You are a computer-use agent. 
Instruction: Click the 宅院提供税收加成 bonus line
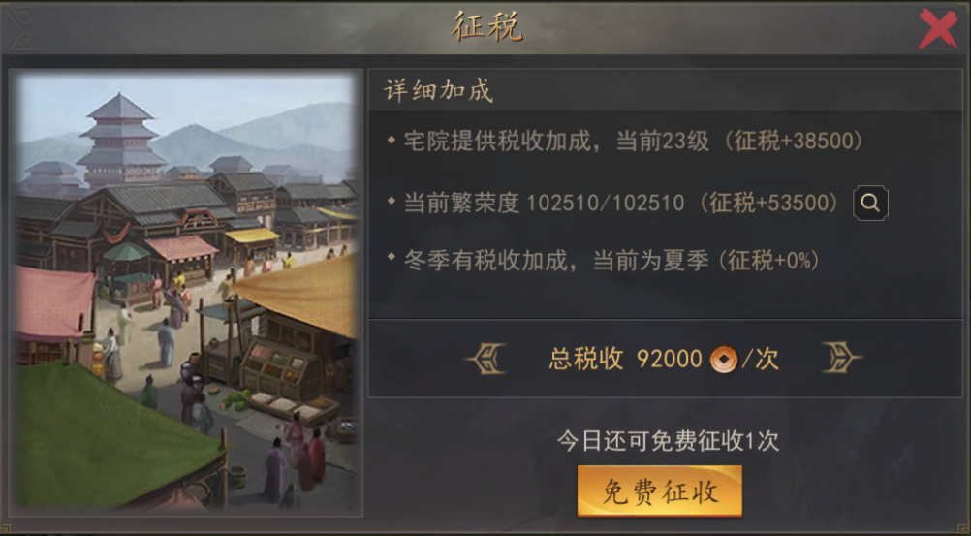click(625, 142)
